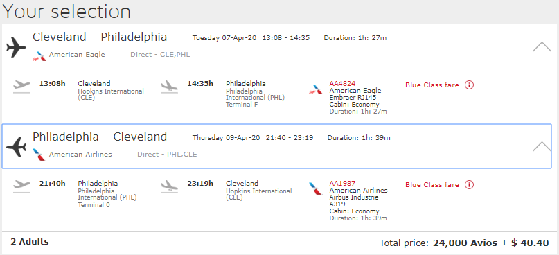Collapse the Philadelphia – Cleveland flight details
This screenshot has width=559, height=255.
542,146
